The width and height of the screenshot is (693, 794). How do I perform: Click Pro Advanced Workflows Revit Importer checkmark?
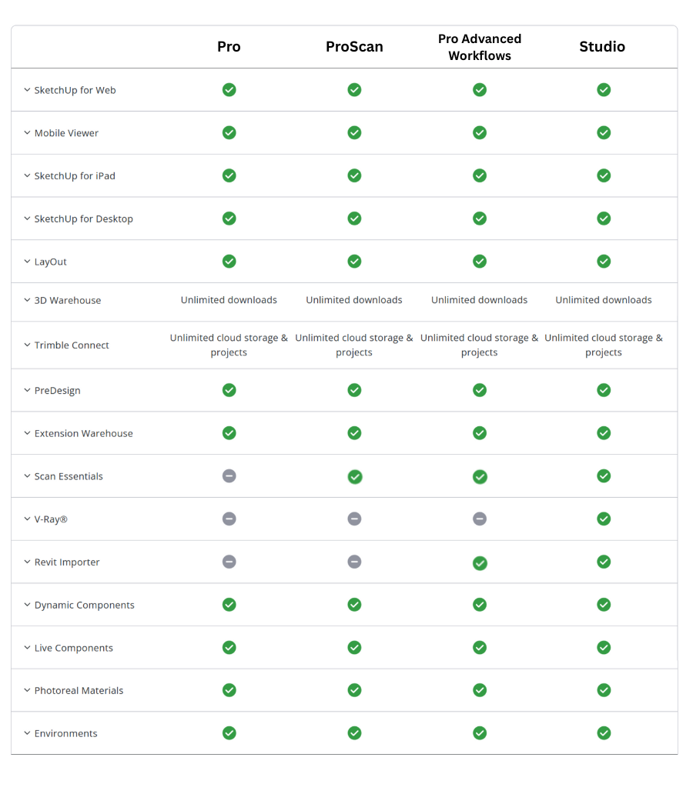tap(480, 563)
